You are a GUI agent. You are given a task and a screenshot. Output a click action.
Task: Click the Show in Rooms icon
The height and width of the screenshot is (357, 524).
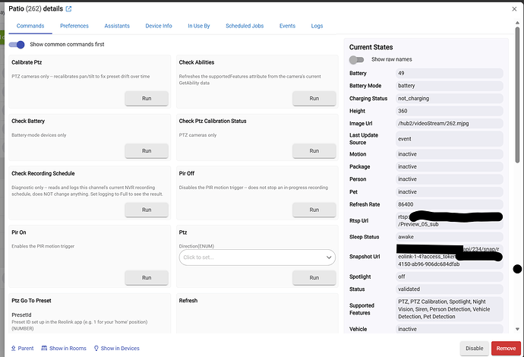coord(44,349)
